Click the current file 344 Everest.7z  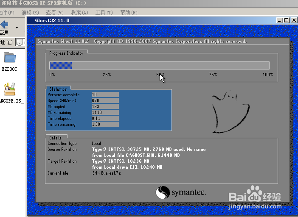pos(107,173)
